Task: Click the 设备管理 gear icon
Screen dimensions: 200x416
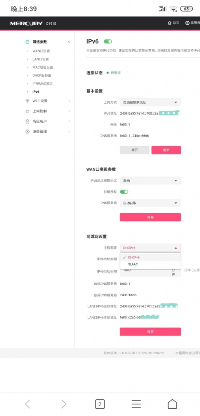Action: (x=27, y=132)
